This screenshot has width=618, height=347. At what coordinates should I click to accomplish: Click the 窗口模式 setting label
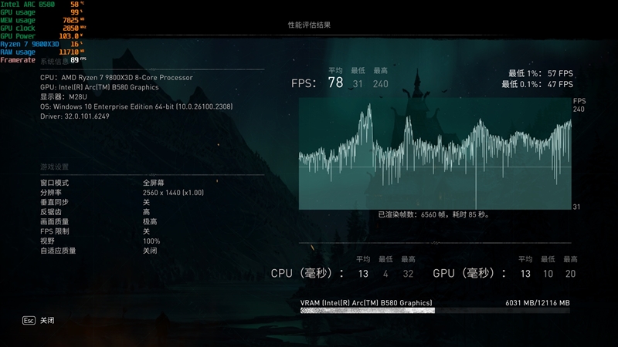[54, 183]
